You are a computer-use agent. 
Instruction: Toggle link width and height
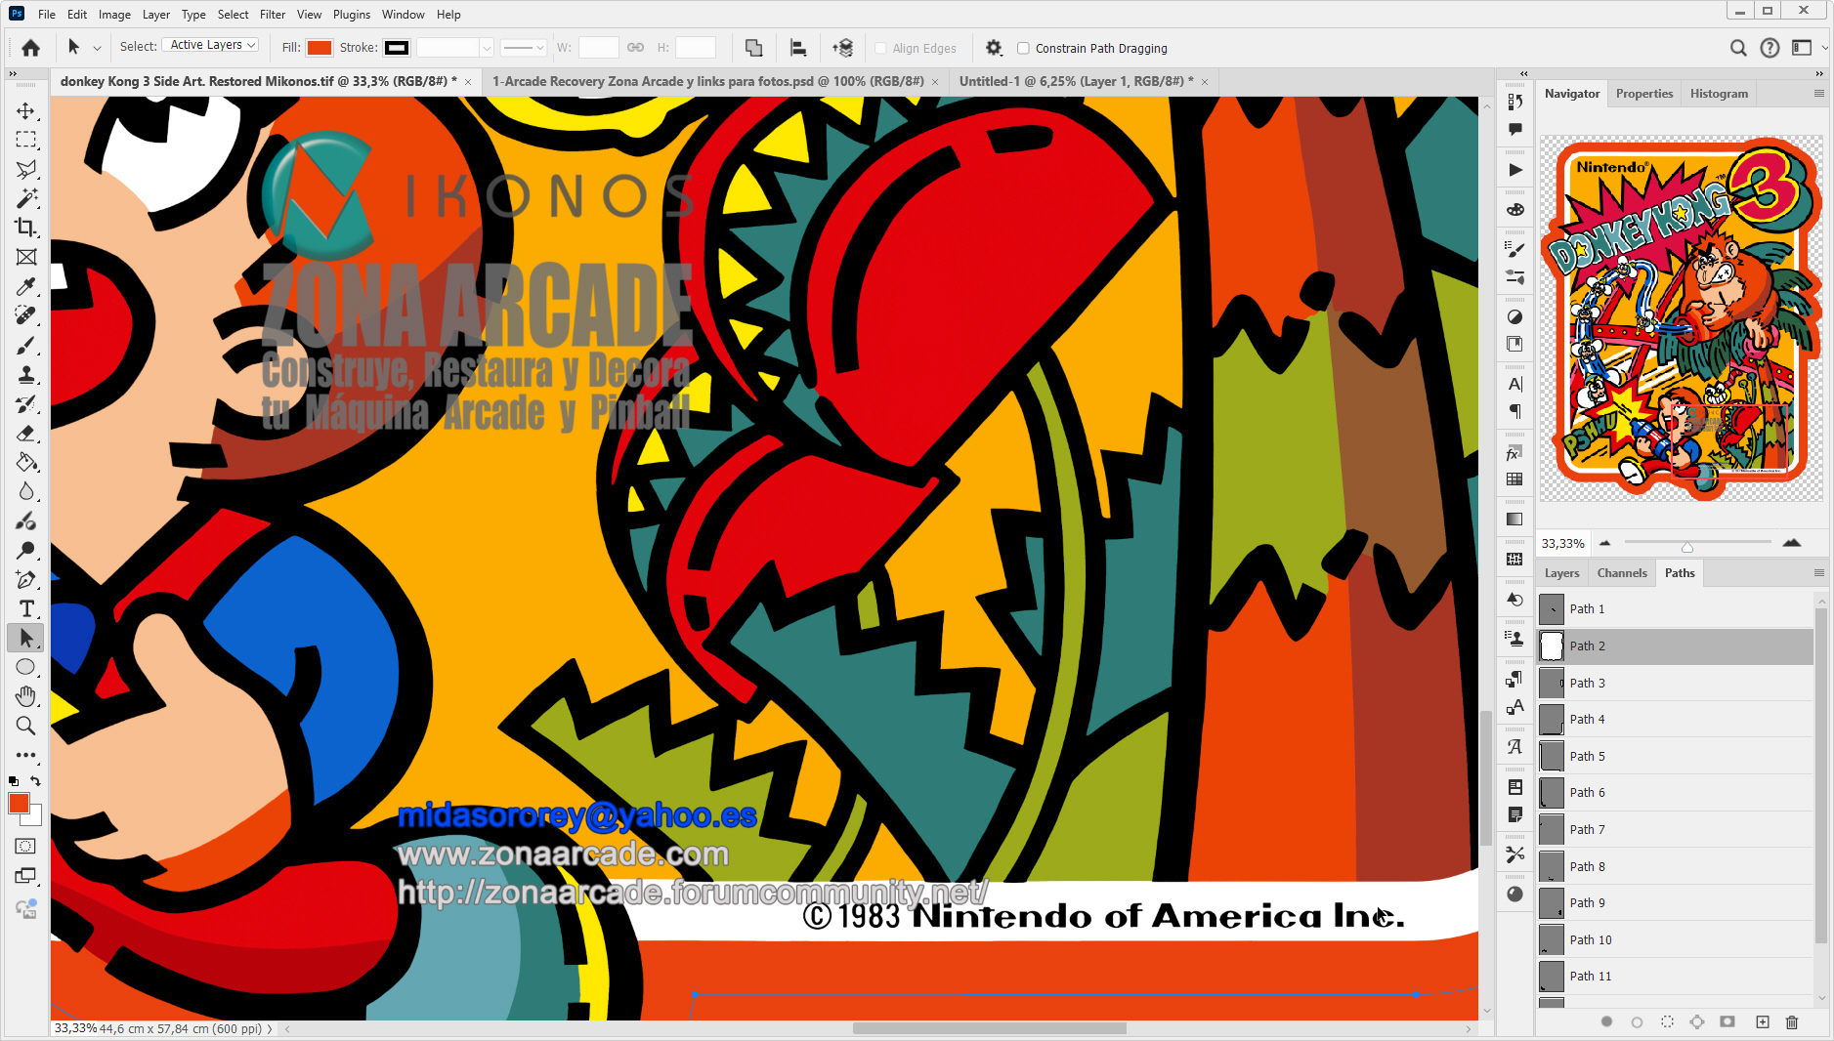(635, 47)
